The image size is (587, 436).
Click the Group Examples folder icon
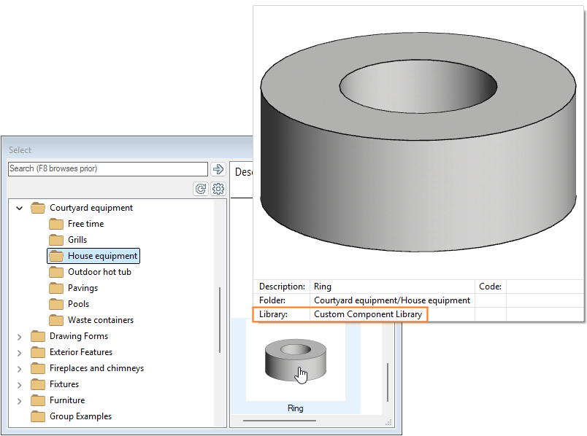tap(38, 416)
